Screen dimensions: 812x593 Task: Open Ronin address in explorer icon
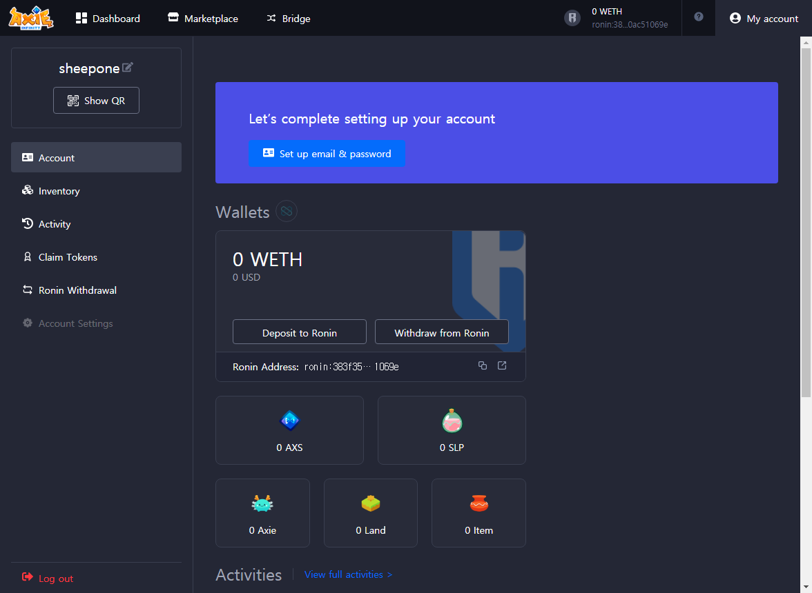(502, 365)
